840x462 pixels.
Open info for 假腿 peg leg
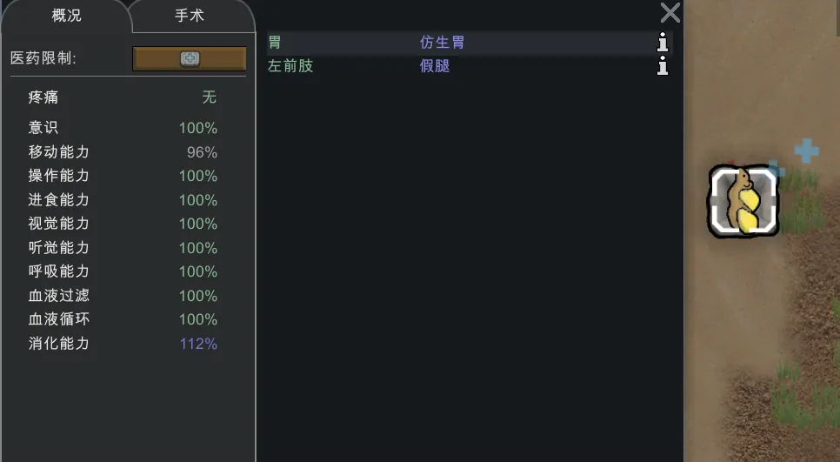click(x=663, y=66)
